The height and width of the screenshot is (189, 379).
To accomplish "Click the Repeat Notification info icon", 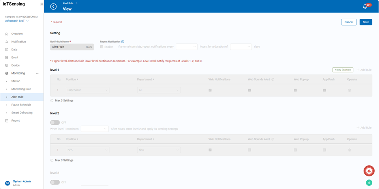I will pyautogui.click(x=123, y=41).
